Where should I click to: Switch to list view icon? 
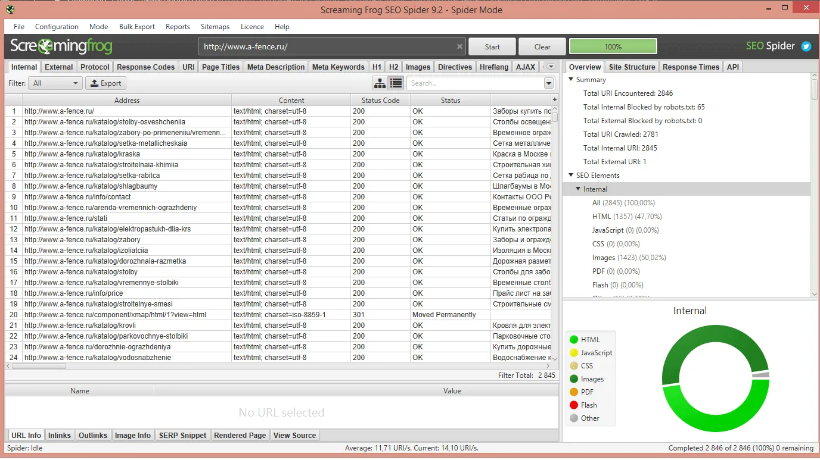pos(396,83)
